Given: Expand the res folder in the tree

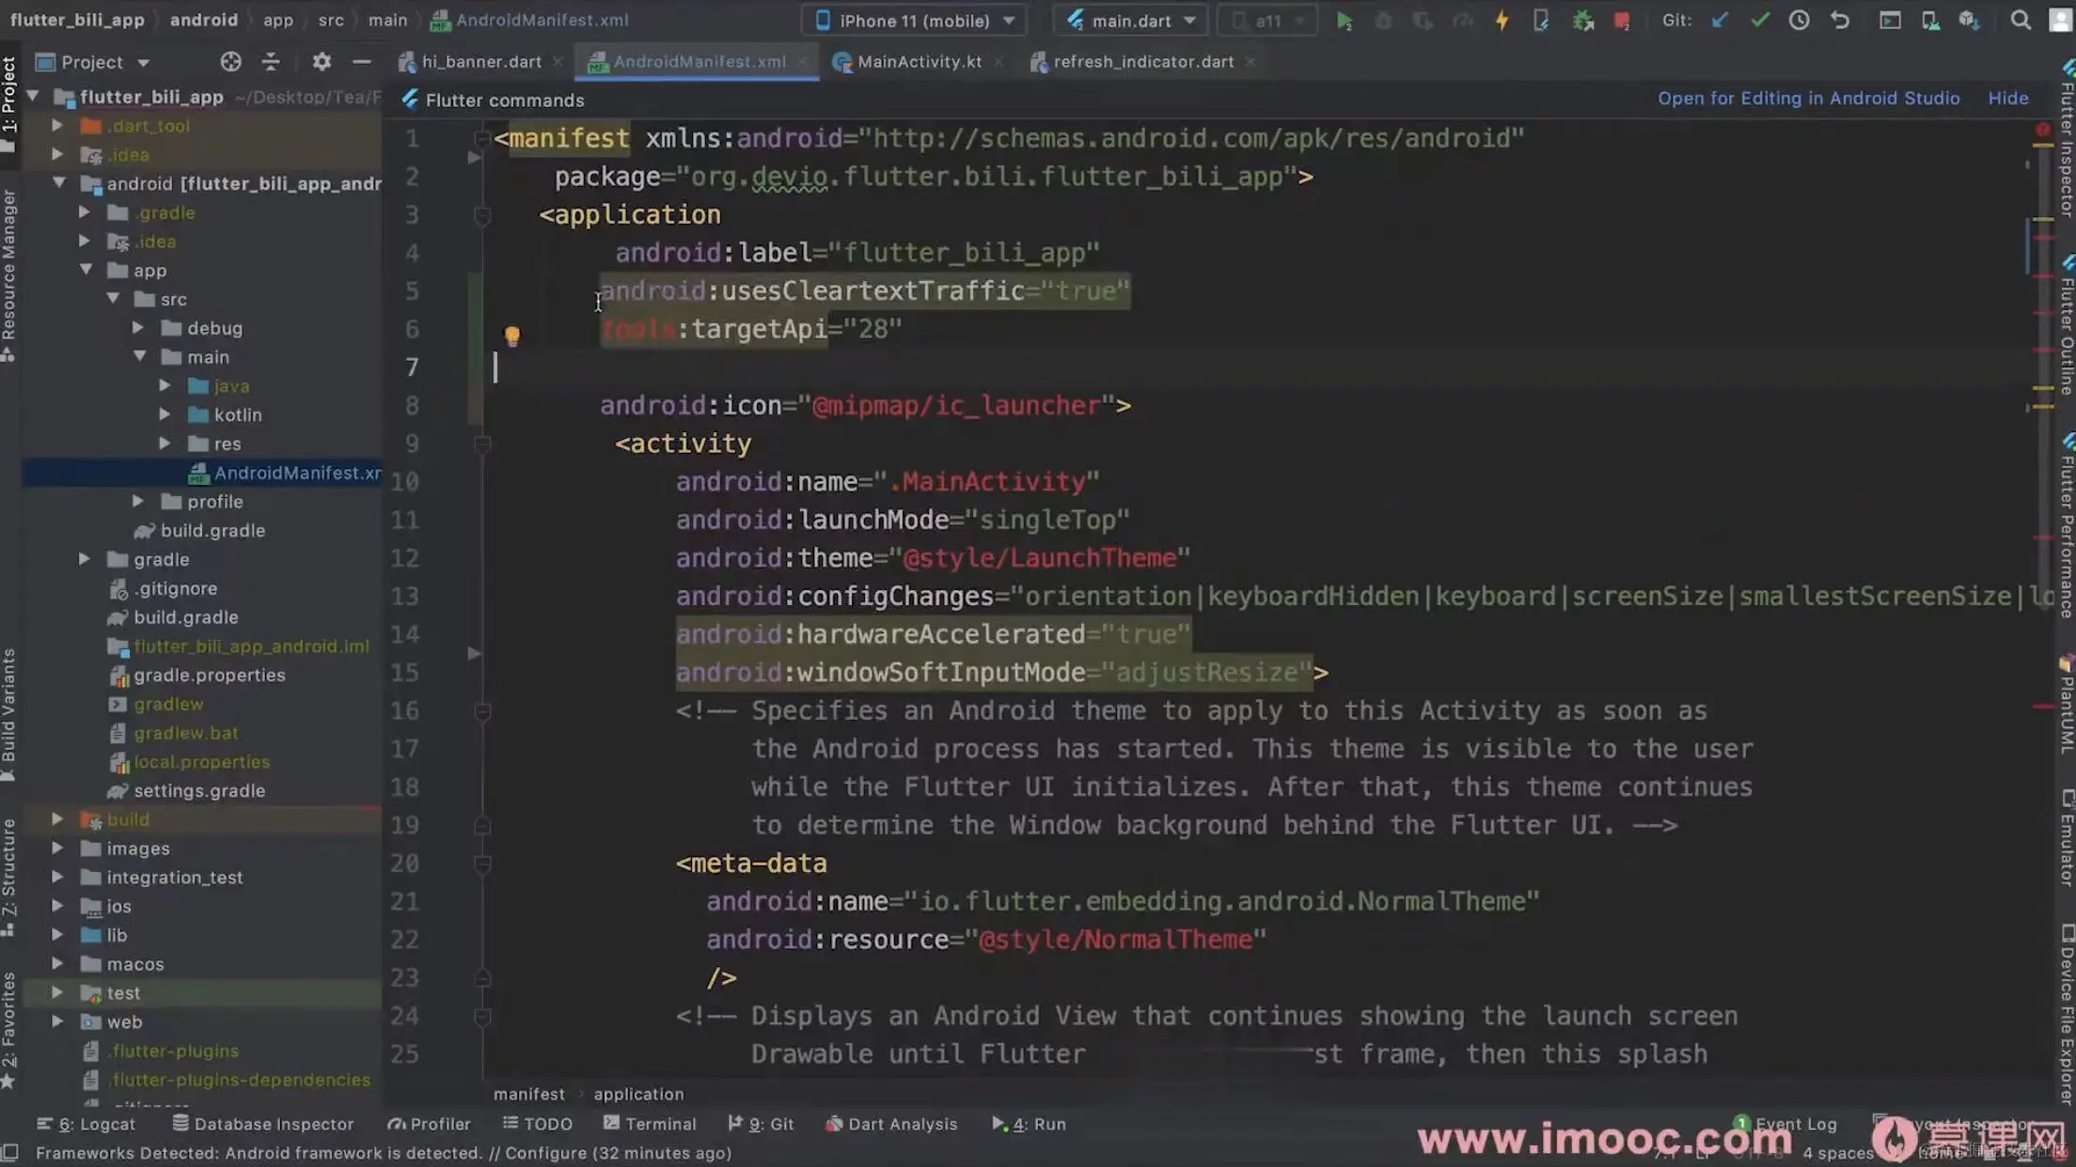Looking at the screenshot, I should 165,443.
